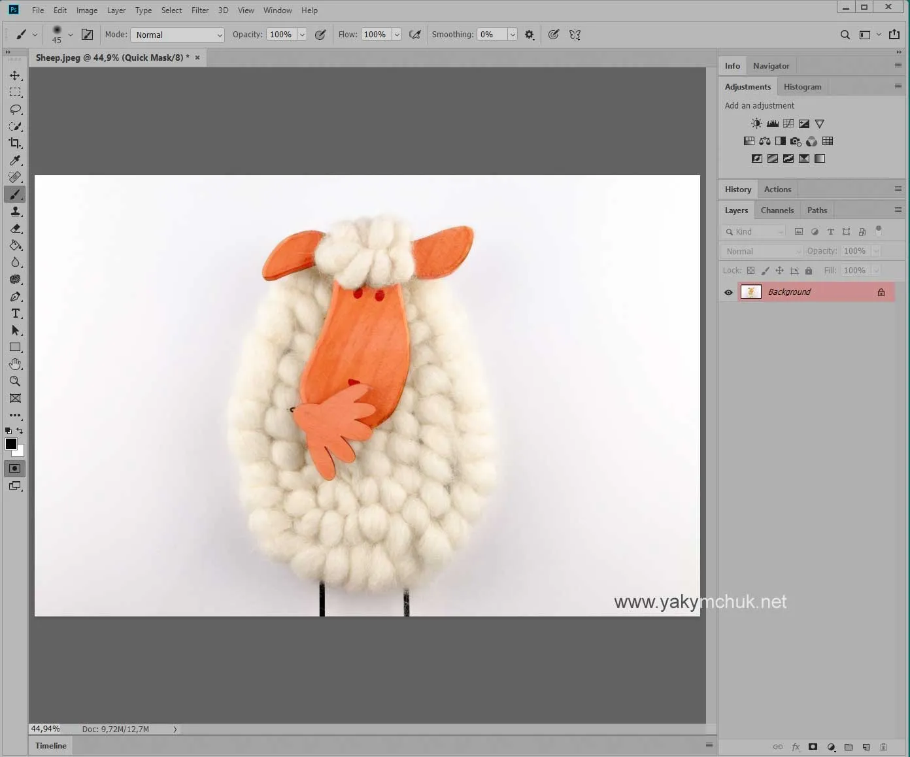The width and height of the screenshot is (910, 757).
Task: Toggle symmetry paint options butterfly
Action: coord(575,35)
